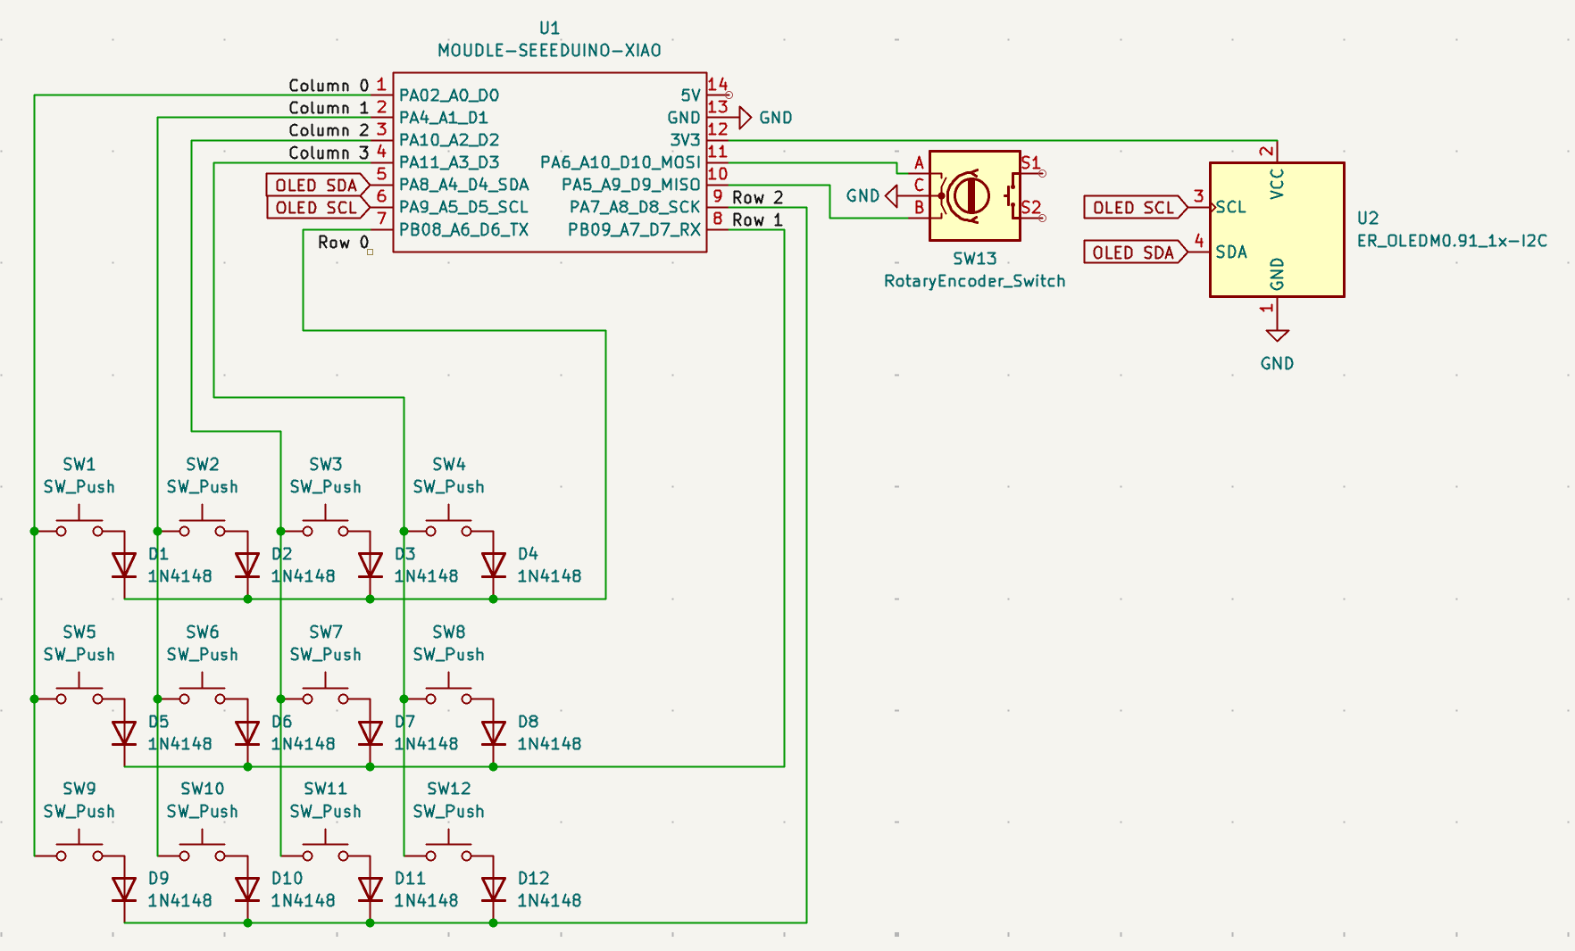This screenshot has height=951, width=1575.
Task: Click the SW_Push value under SW12
Action: click(449, 812)
